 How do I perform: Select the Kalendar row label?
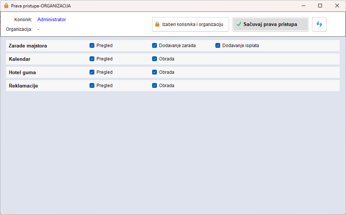tap(20, 59)
